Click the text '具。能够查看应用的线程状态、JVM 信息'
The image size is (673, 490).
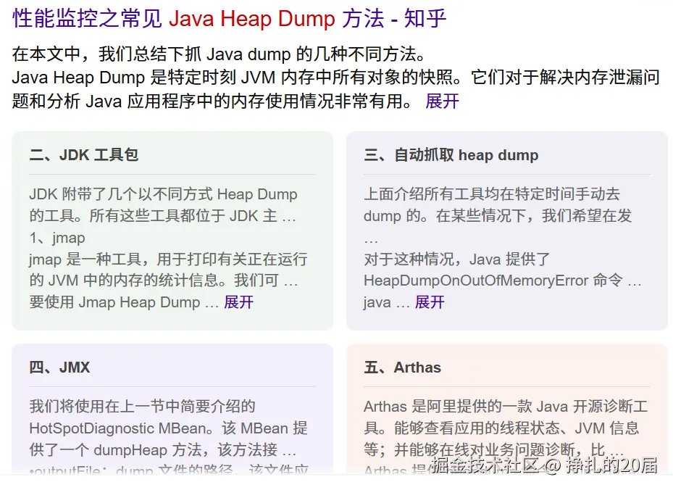point(502,428)
